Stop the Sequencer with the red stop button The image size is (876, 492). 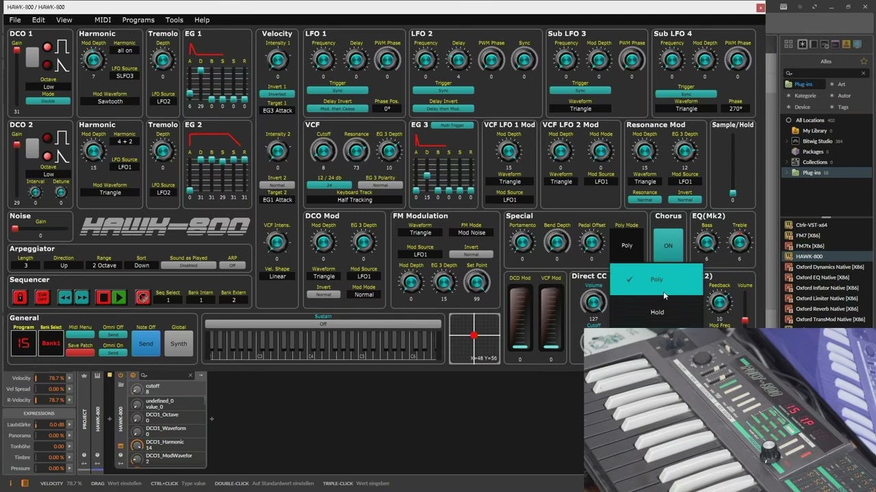point(103,297)
